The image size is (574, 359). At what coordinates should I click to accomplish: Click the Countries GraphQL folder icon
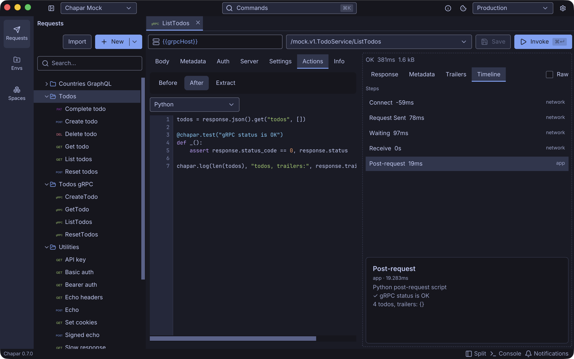pyautogui.click(x=53, y=84)
